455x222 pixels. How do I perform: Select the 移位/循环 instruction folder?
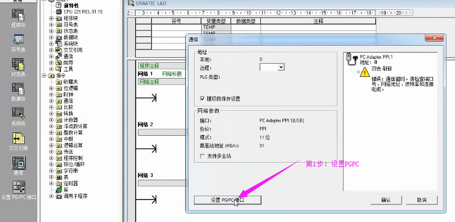74,164
